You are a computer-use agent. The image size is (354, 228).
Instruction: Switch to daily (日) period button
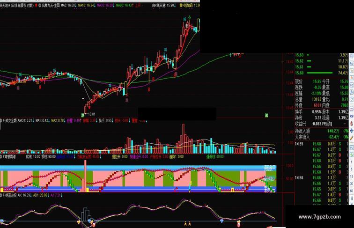[x=352, y=198]
